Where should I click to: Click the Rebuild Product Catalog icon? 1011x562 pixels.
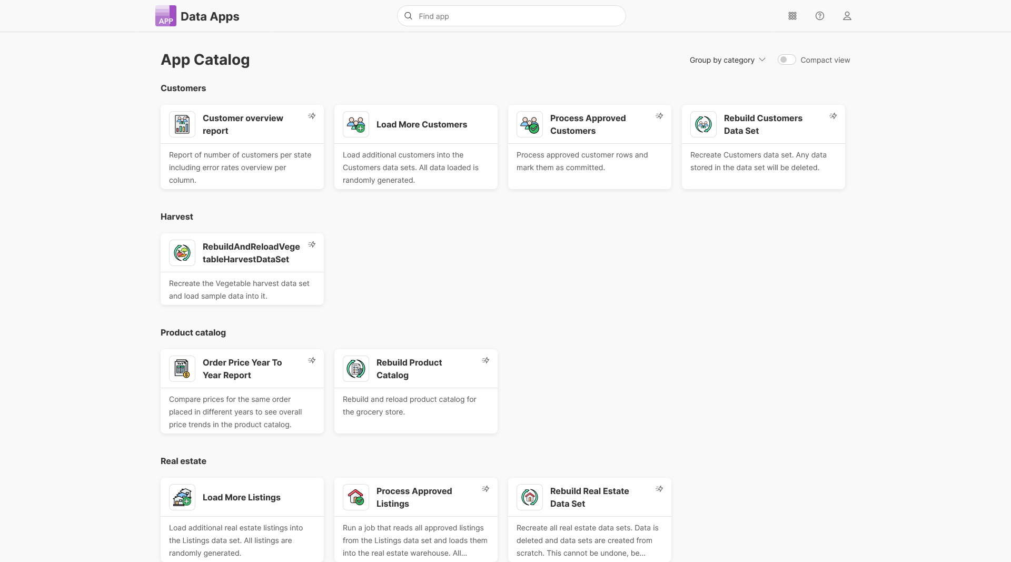click(356, 369)
